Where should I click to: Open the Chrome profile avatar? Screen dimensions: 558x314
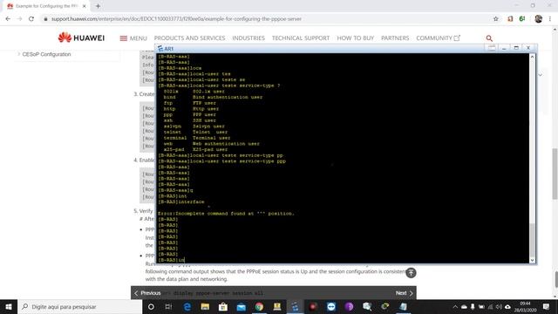(538, 19)
